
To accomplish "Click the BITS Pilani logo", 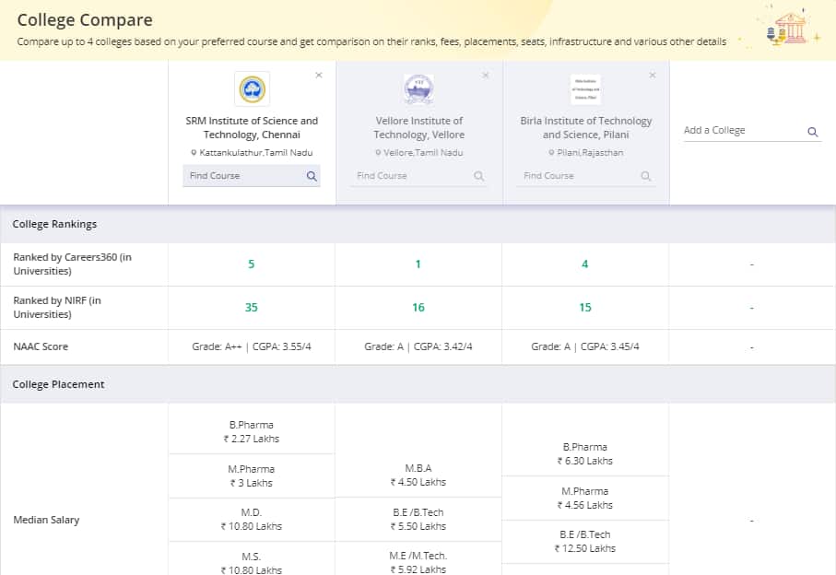I will point(585,89).
